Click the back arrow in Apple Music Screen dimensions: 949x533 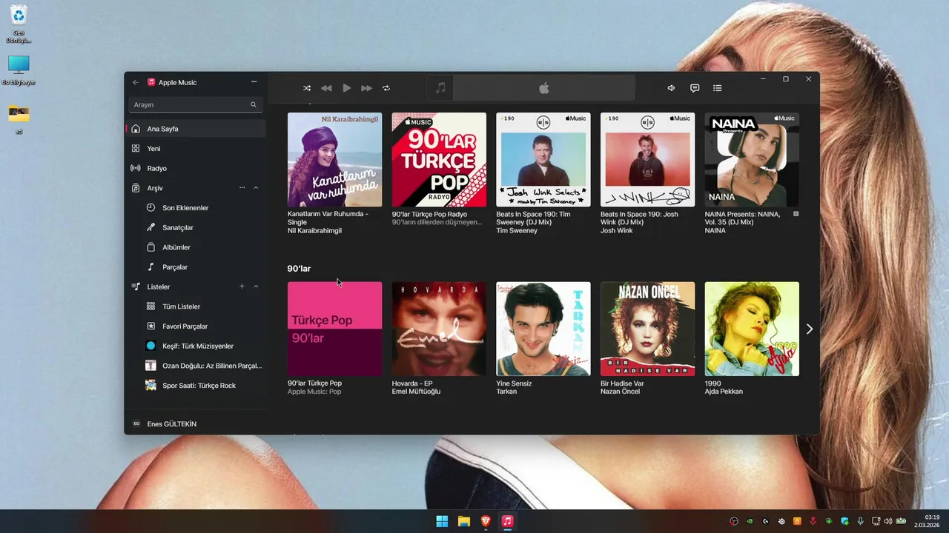tap(136, 82)
